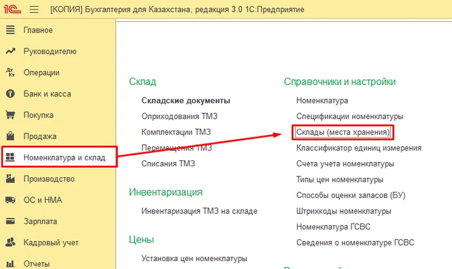Open Классификатор единиц измерения
452x269 pixels.
[x=359, y=148]
